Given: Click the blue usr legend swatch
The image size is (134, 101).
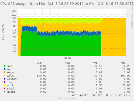Looking at the screenshot, I should click(5, 69).
